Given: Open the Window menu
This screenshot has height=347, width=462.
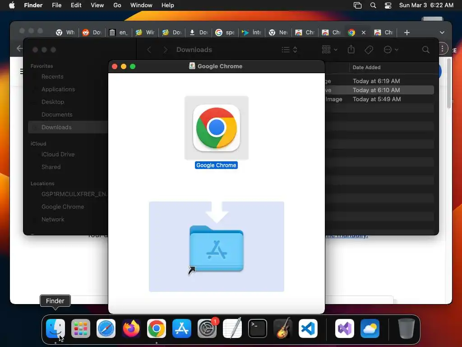Looking at the screenshot, I should point(141,5).
